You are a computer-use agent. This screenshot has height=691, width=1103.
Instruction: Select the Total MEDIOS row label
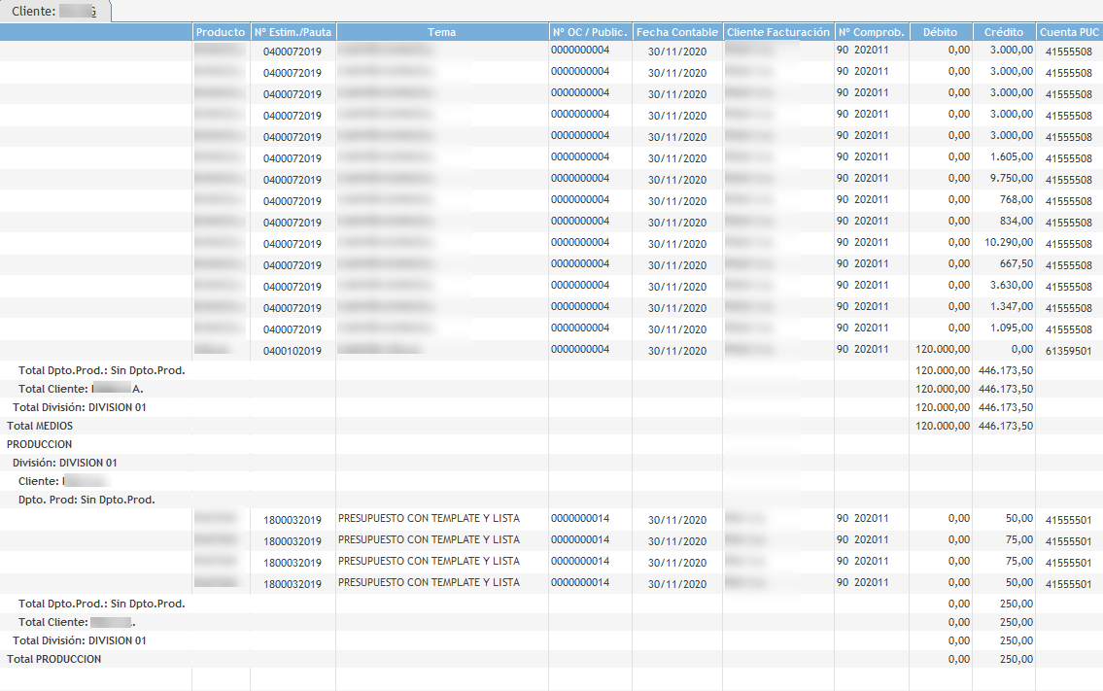[40, 426]
